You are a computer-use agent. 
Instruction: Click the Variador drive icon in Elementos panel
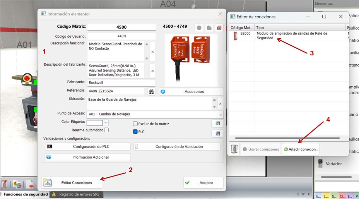click(x=320, y=164)
